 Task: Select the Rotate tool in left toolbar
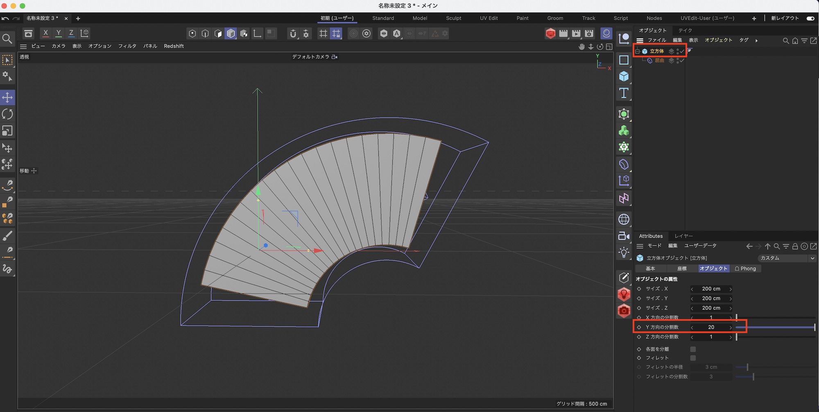coord(7,114)
